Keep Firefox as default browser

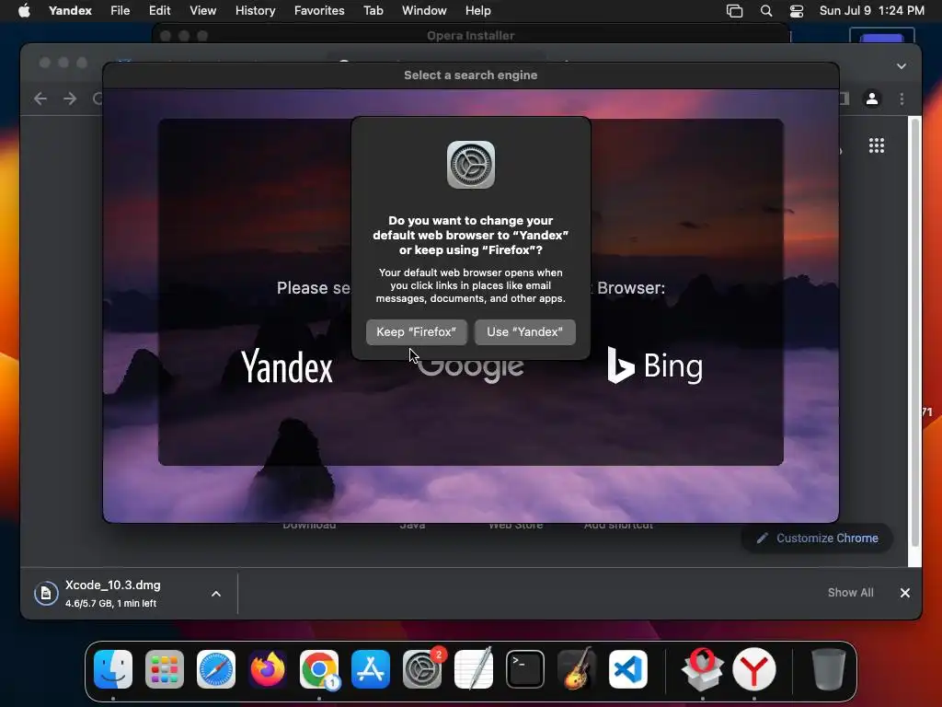[417, 331]
